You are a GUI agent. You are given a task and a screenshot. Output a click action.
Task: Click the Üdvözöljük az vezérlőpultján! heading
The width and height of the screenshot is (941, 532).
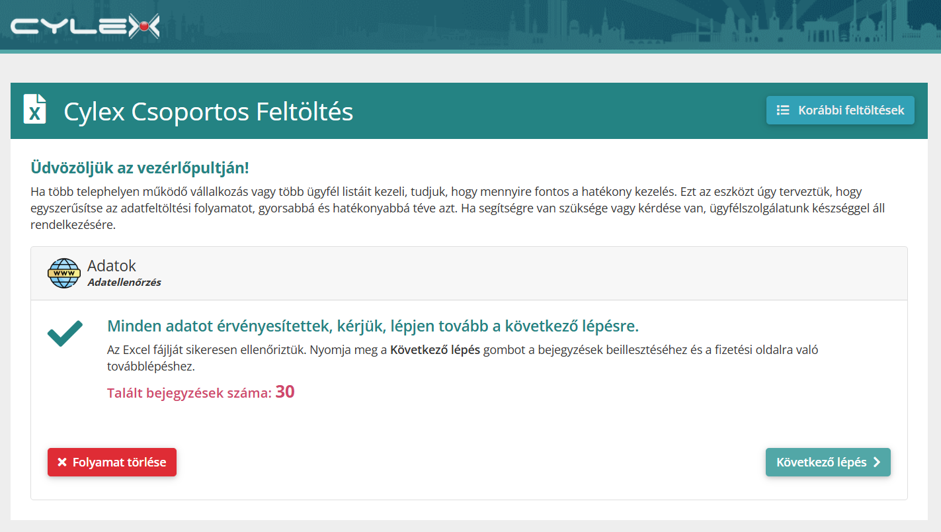(140, 168)
